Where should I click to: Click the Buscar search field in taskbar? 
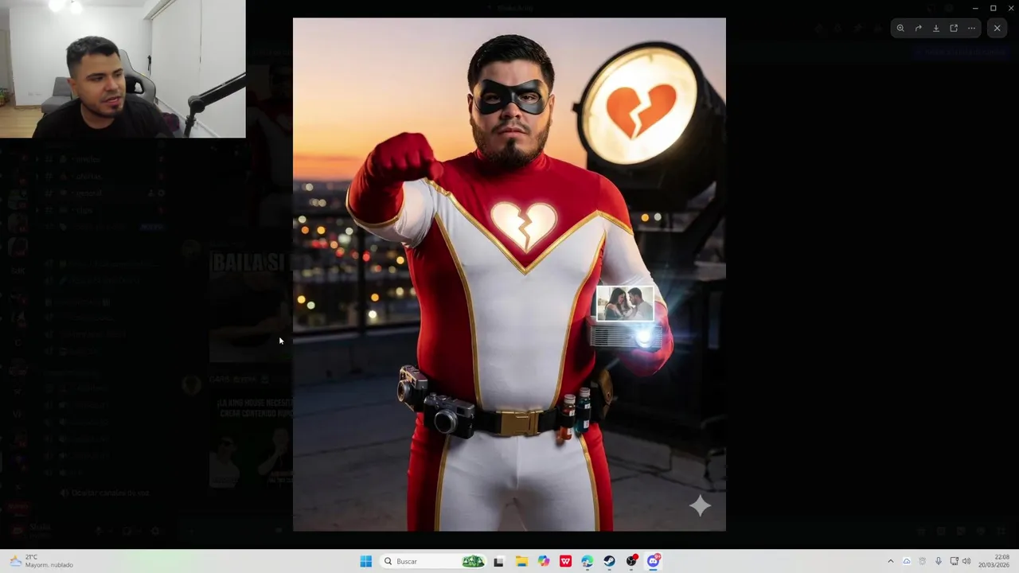point(434,561)
